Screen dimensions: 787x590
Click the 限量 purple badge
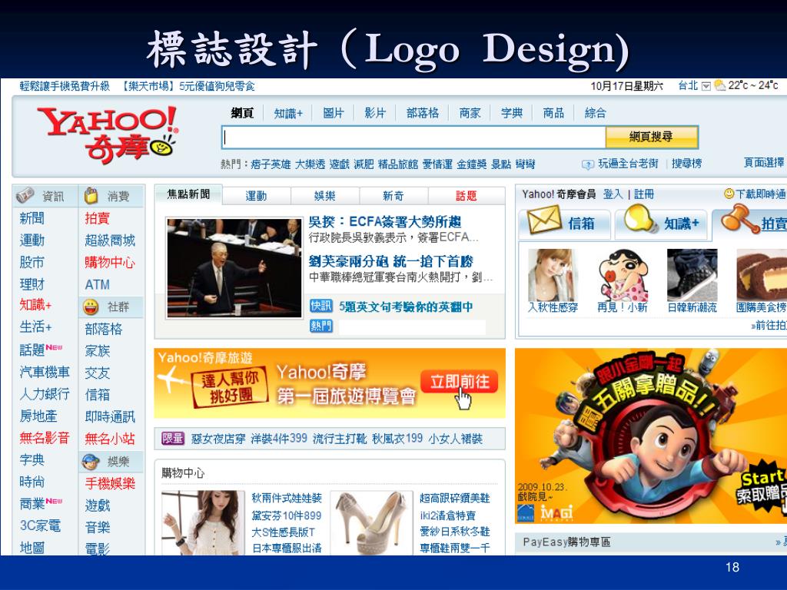(x=173, y=439)
